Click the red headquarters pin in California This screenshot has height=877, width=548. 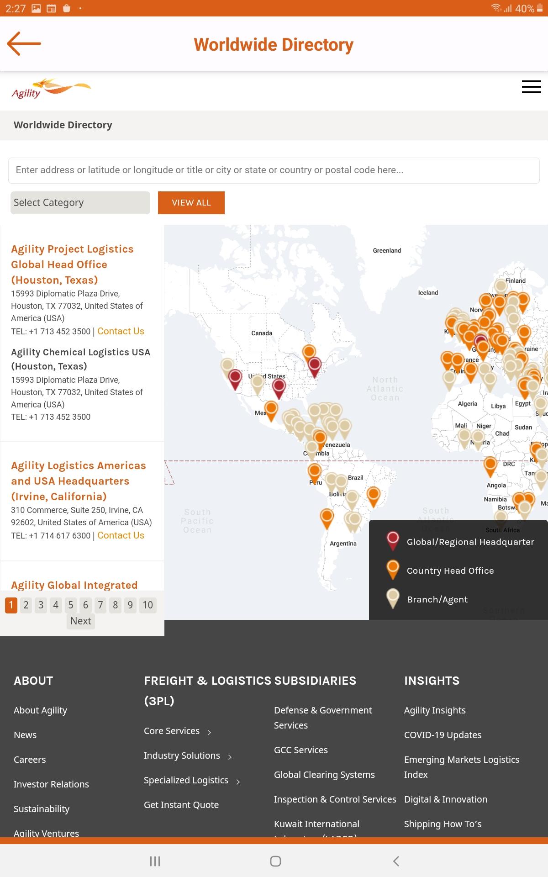pyautogui.click(x=235, y=379)
